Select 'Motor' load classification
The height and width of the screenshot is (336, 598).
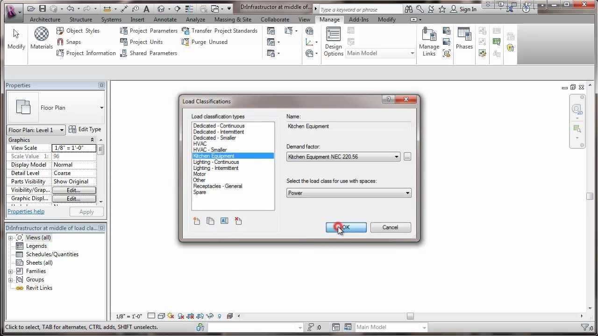[199, 175]
